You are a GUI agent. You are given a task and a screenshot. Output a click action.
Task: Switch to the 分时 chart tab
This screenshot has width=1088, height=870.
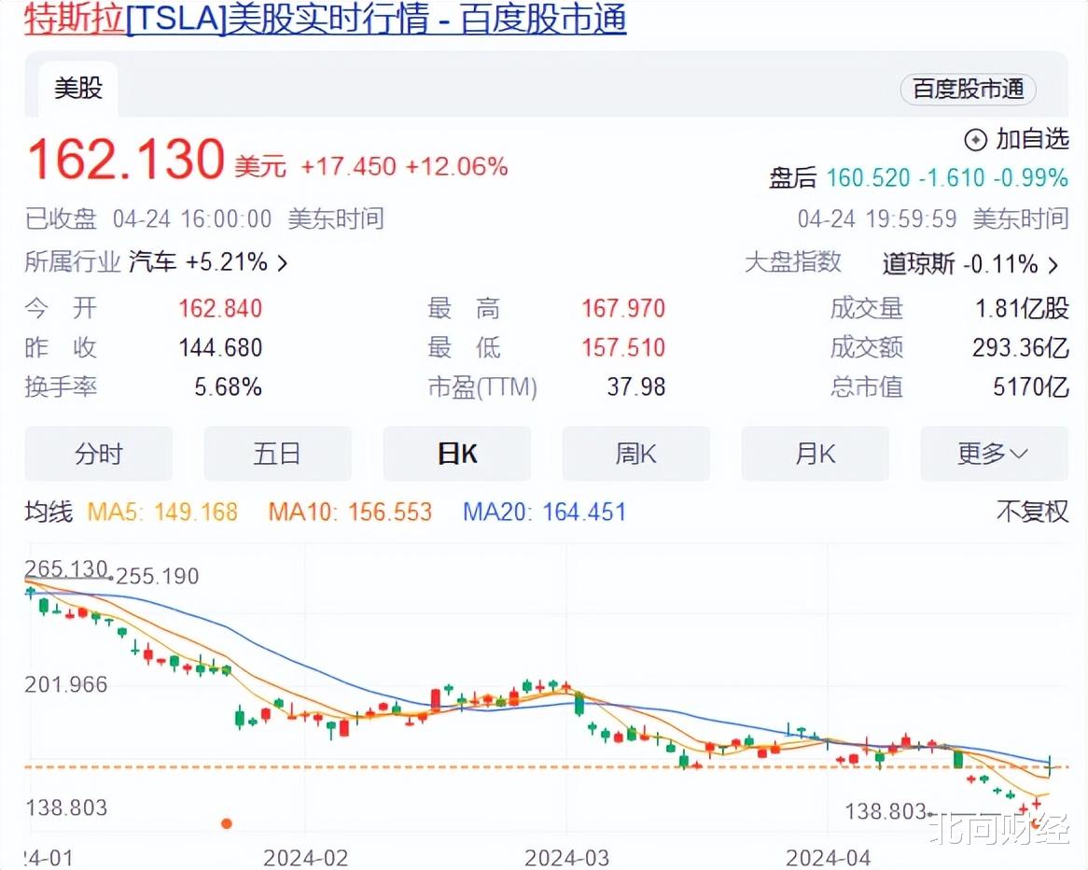tap(99, 454)
